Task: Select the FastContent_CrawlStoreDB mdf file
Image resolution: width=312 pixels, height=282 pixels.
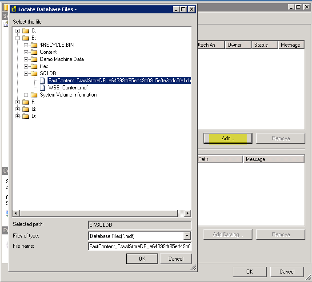Action: tap(119, 81)
